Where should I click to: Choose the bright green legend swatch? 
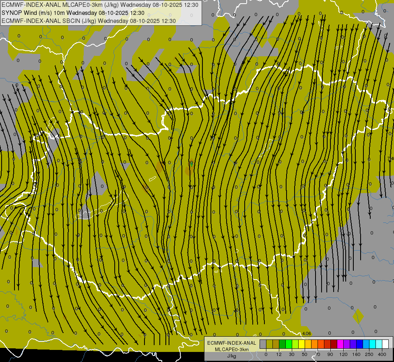coord(289,344)
